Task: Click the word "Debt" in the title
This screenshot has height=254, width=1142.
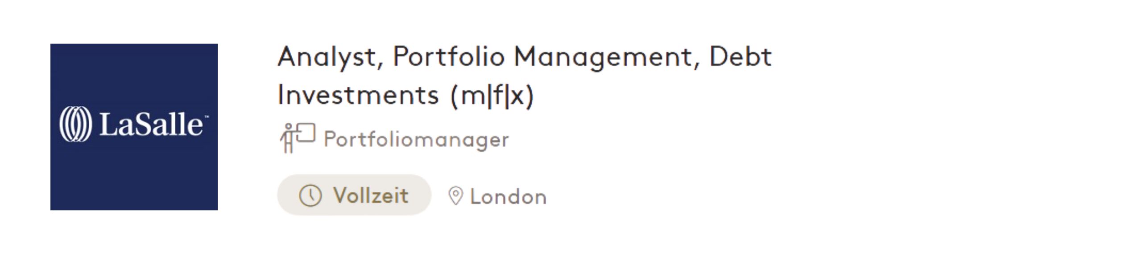Action: pos(740,57)
